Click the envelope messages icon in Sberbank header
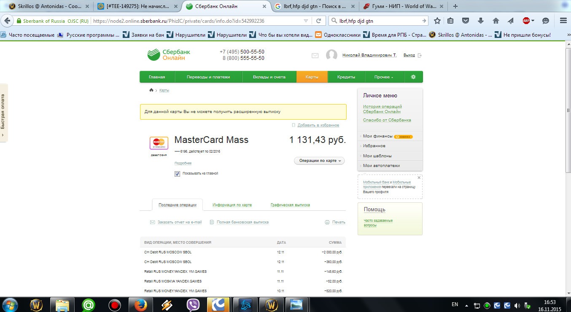571x312 pixels. click(x=315, y=55)
